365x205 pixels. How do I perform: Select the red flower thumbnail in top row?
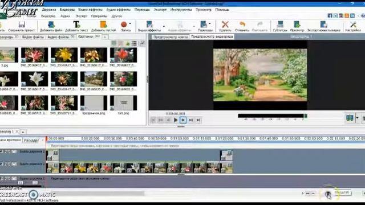[x=123, y=55]
